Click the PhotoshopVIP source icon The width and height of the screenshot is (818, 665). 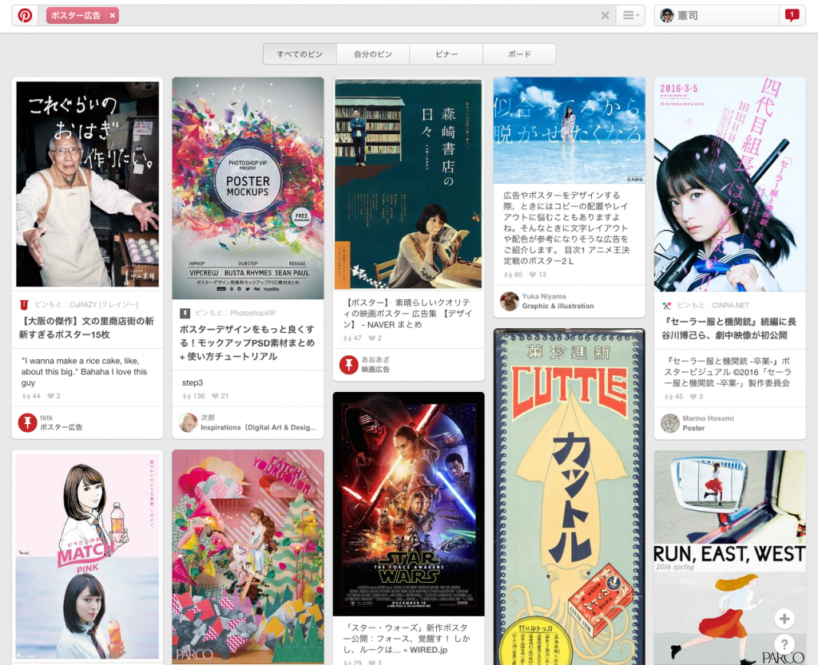click(x=185, y=313)
